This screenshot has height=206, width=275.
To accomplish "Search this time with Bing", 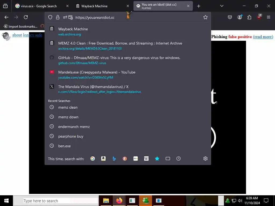I will coord(114,159).
